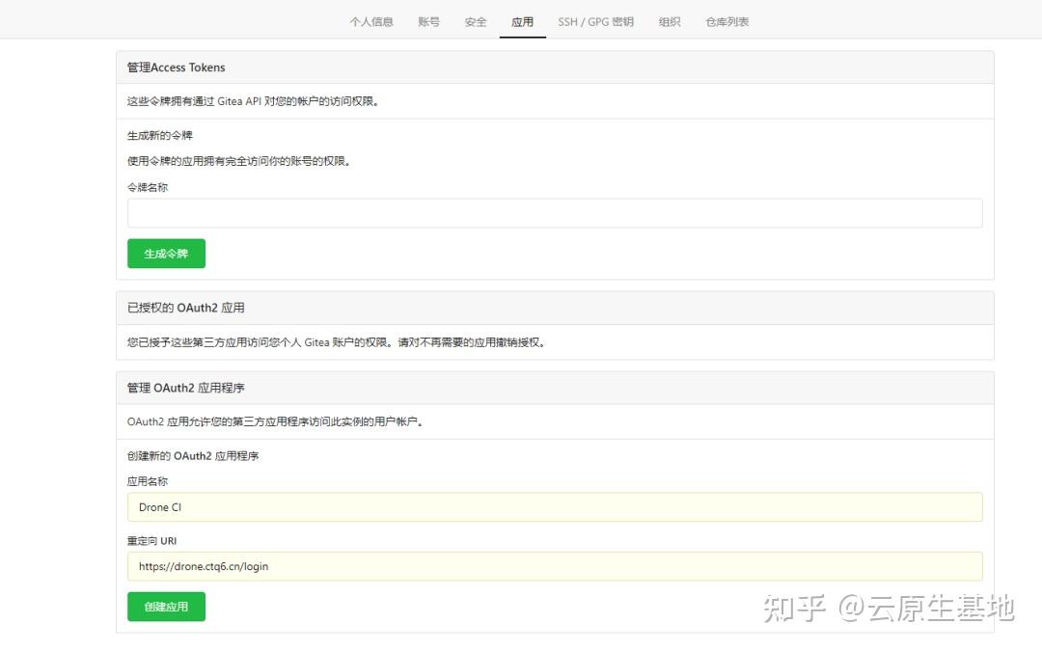Screen dimensions: 1042x651
Task: 点击「管理Access Tokens」面板标题
Action: [176, 67]
